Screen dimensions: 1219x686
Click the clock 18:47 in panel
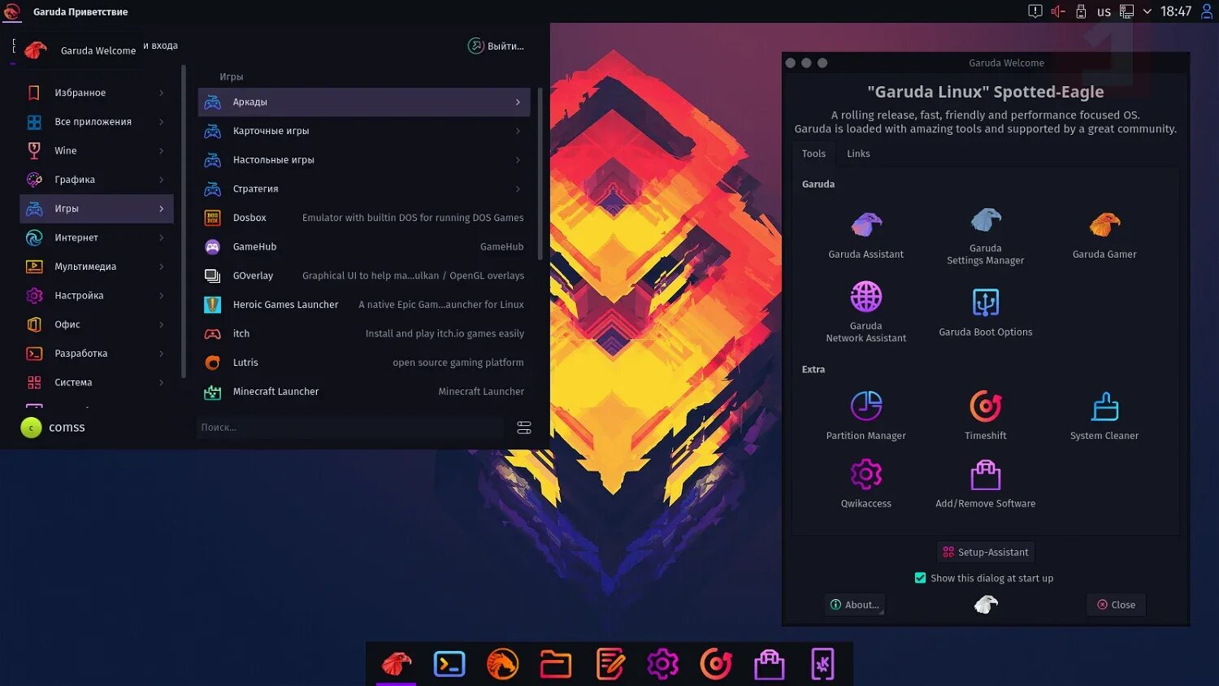[x=1176, y=11]
